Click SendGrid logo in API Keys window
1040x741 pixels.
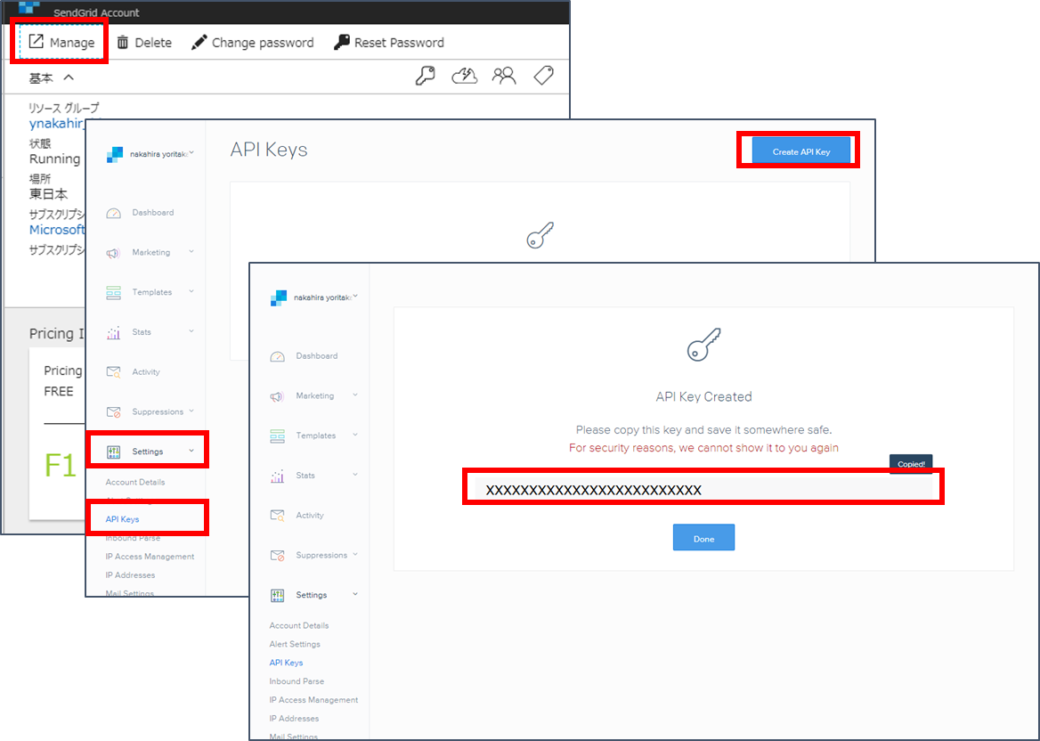115,154
